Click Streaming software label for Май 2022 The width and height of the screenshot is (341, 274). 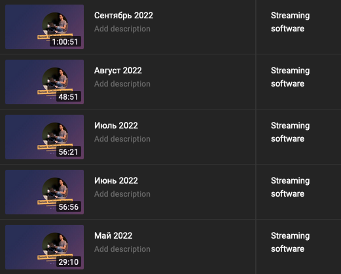point(290,243)
